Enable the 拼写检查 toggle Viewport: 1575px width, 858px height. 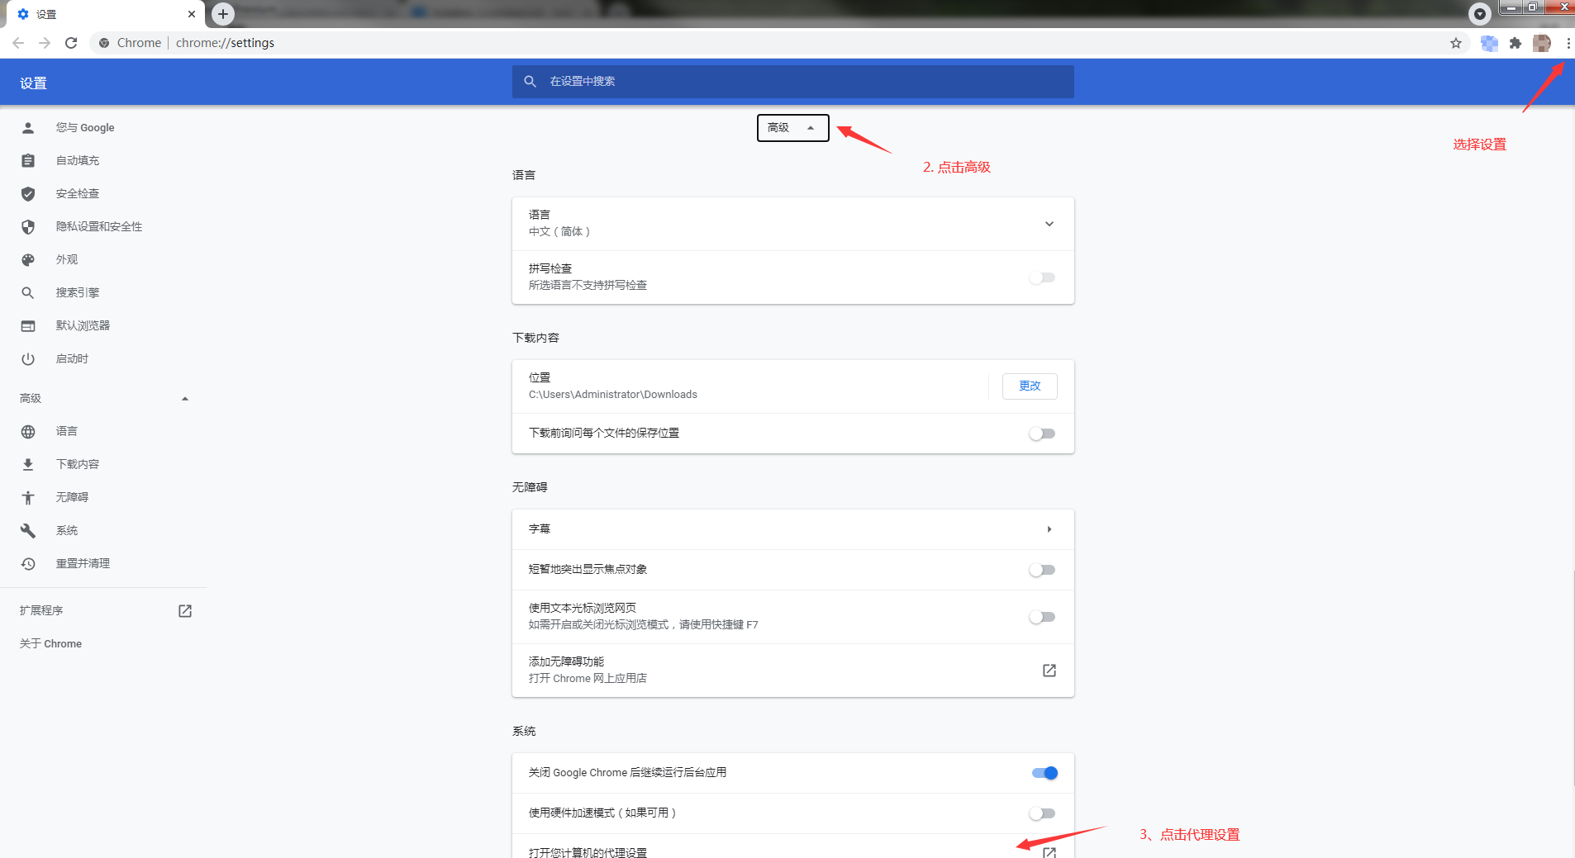1043,277
